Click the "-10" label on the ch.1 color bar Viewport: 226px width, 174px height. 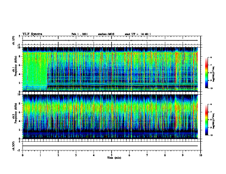(x=211, y=88)
